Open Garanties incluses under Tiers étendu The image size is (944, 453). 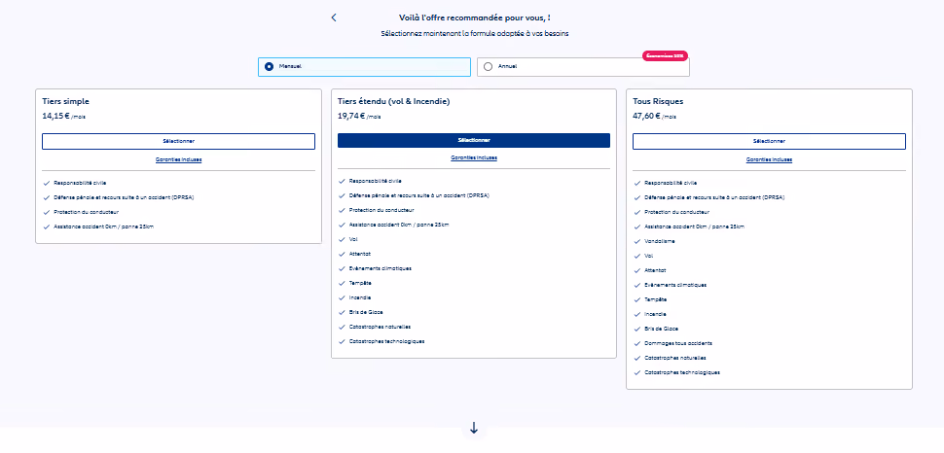[x=474, y=157]
